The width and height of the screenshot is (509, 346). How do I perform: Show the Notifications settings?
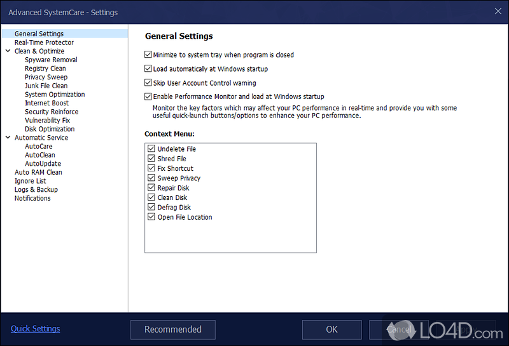click(32, 198)
